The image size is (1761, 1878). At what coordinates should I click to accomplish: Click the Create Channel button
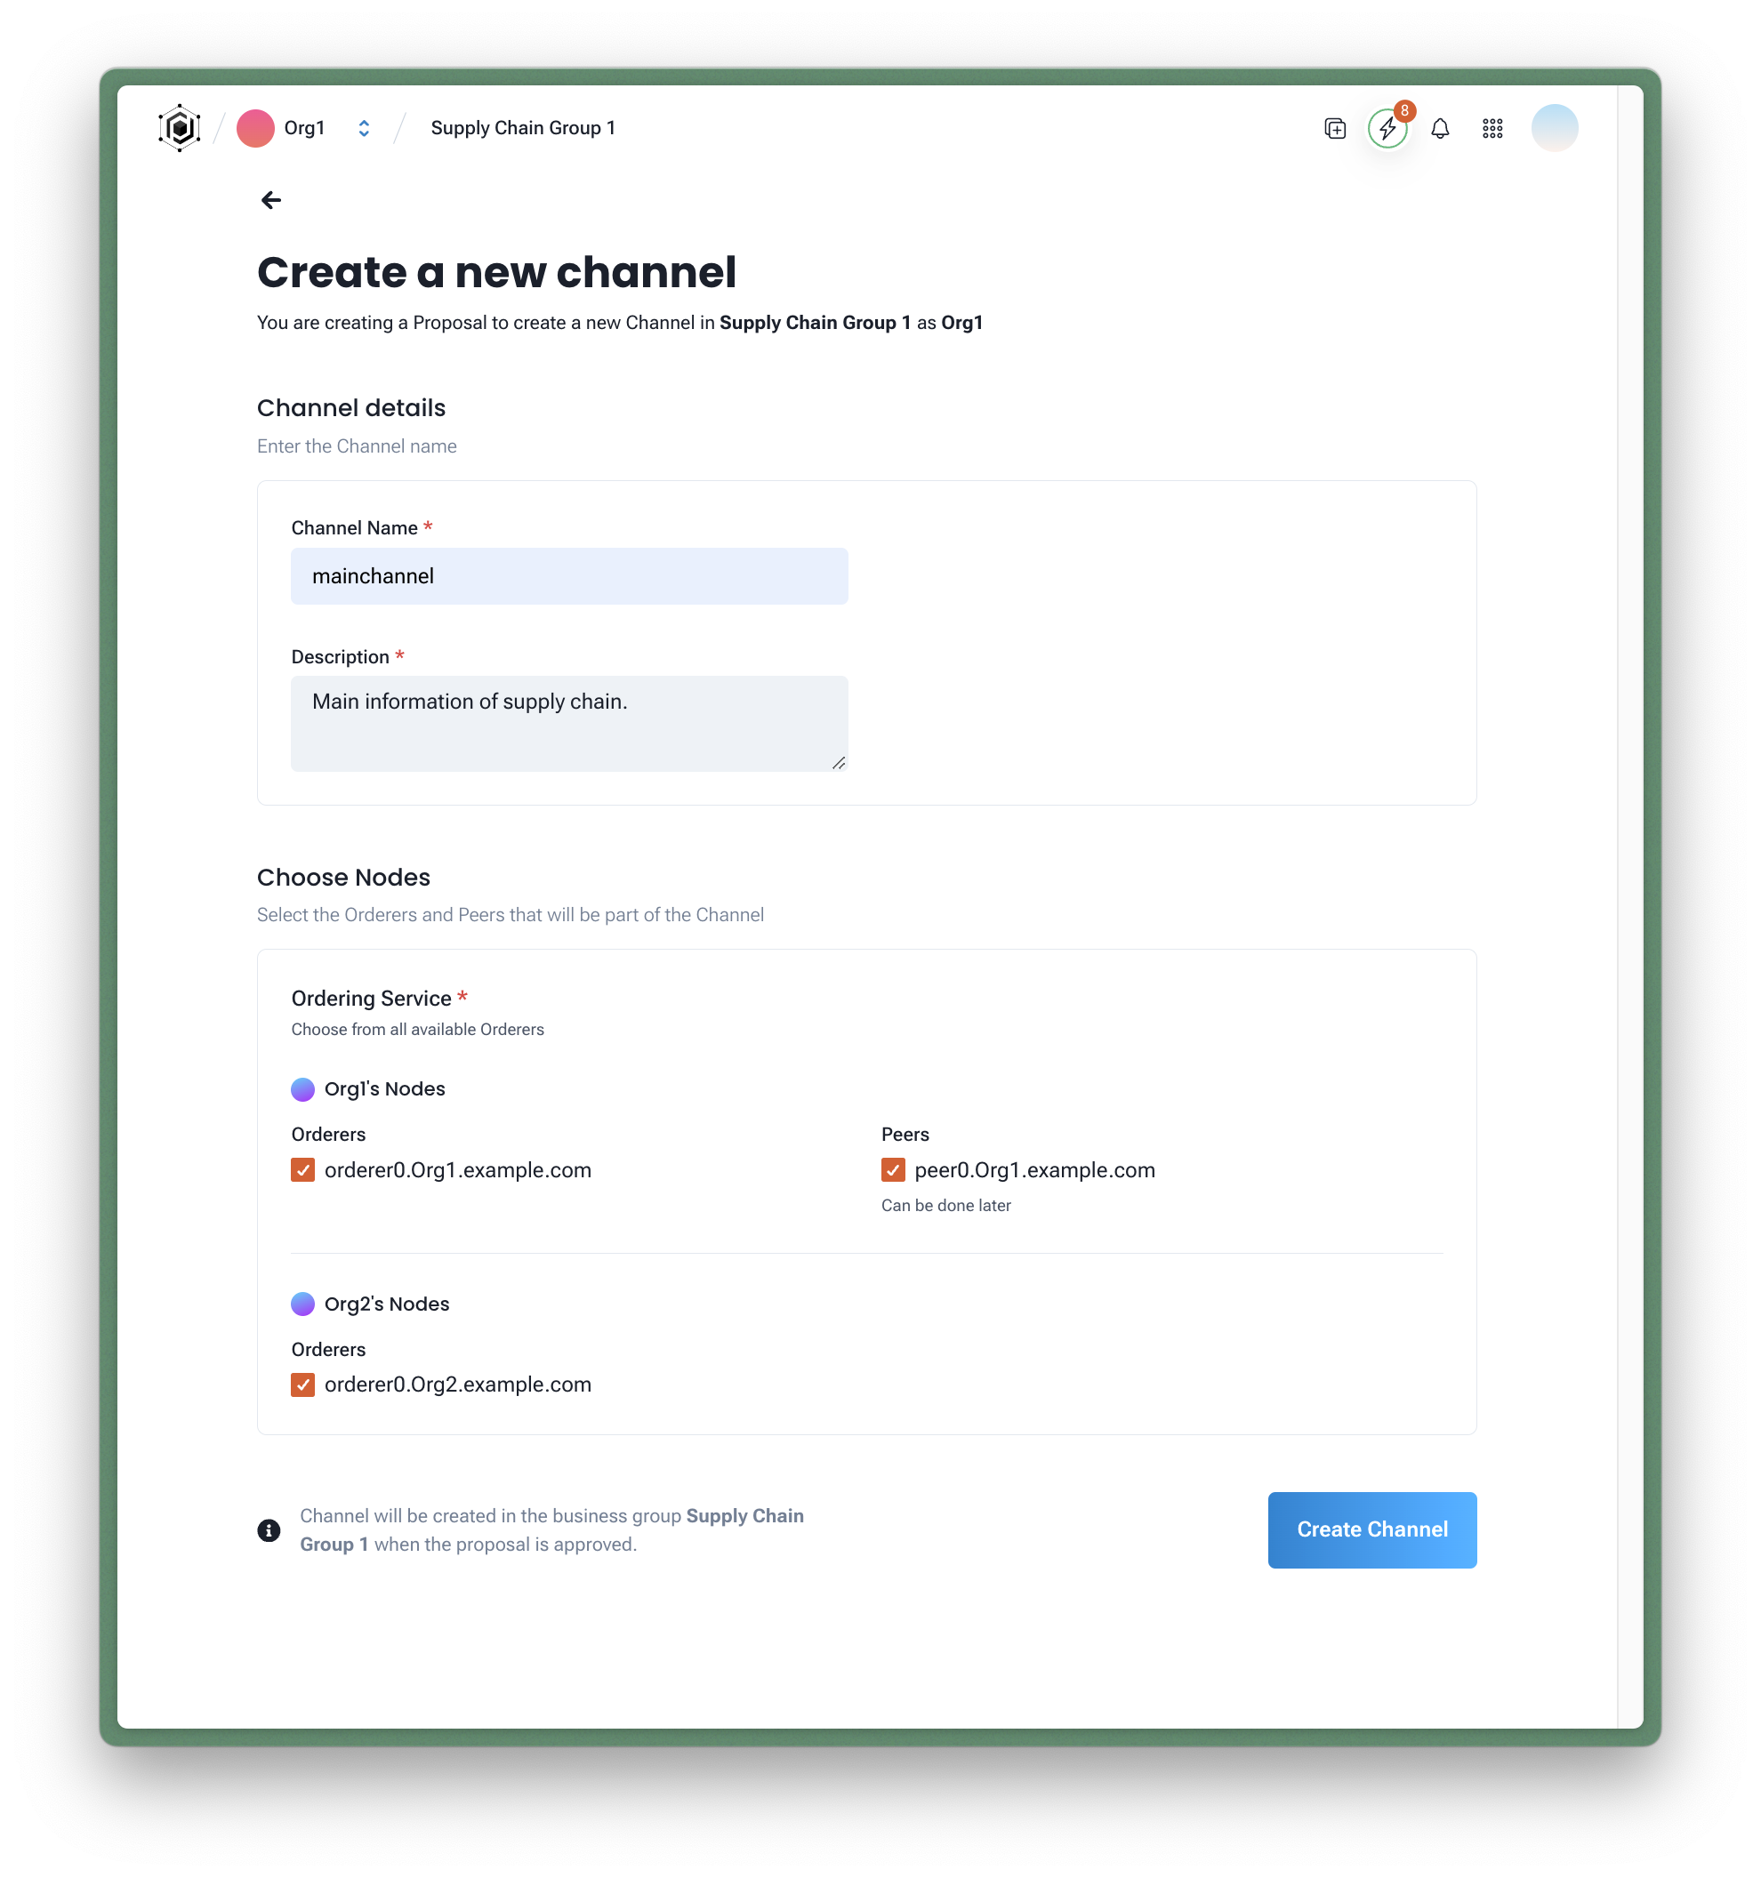[x=1372, y=1529]
